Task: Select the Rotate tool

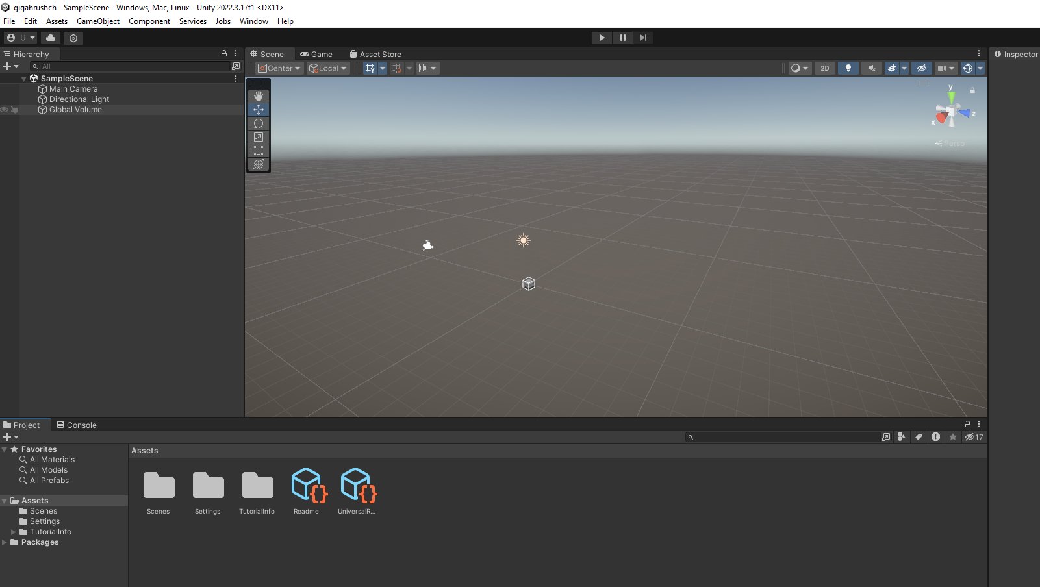Action: (x=259, y=123)
